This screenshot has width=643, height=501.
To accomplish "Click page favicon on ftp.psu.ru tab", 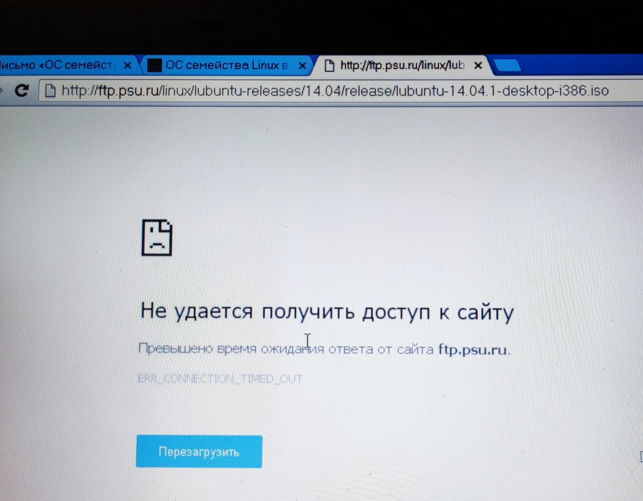I will coord(329,66).
